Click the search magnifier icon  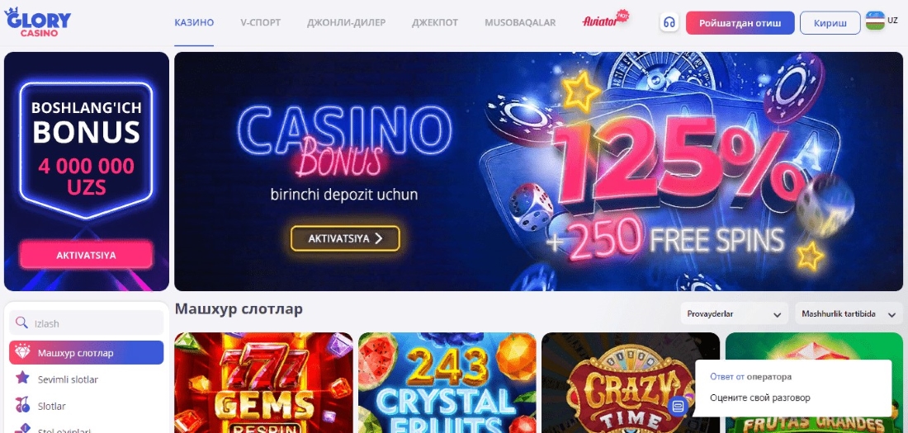(x=21, y=323)
